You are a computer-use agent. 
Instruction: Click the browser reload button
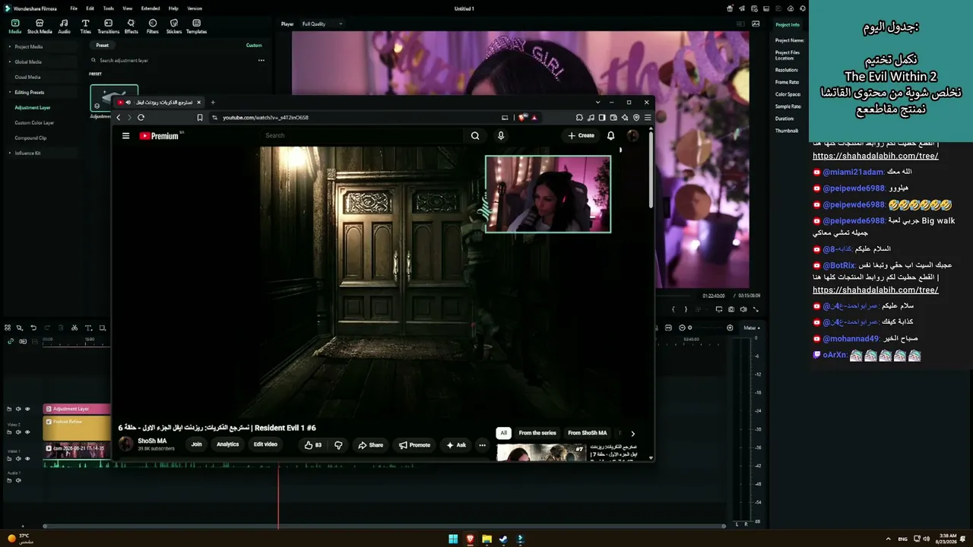[x=141, y=118]
